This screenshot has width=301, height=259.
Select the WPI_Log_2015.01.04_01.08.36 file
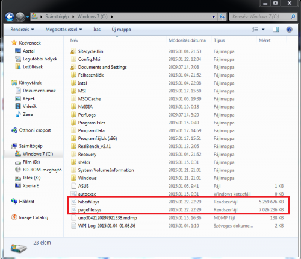pos(107,226)
